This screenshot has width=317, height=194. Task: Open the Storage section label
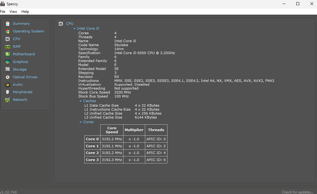20,69
